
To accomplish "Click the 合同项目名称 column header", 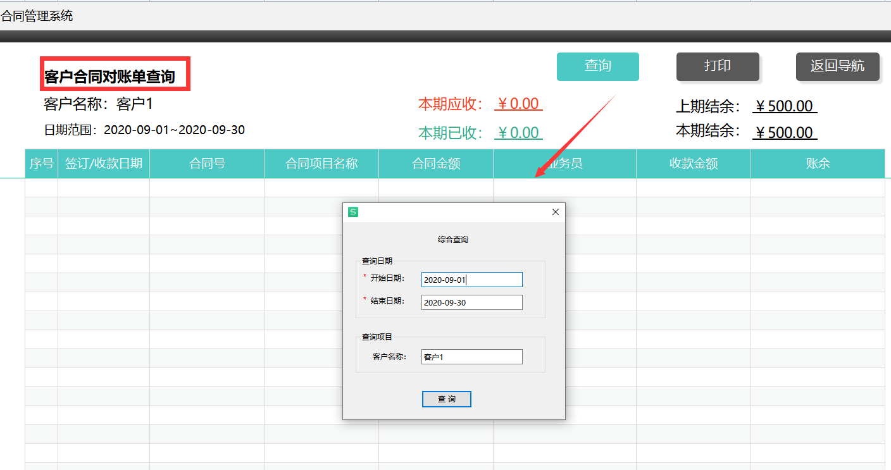I will (321, 163).
